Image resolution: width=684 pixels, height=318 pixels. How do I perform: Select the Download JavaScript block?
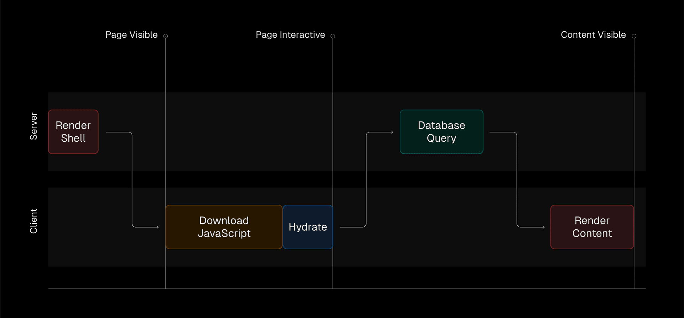224,227
